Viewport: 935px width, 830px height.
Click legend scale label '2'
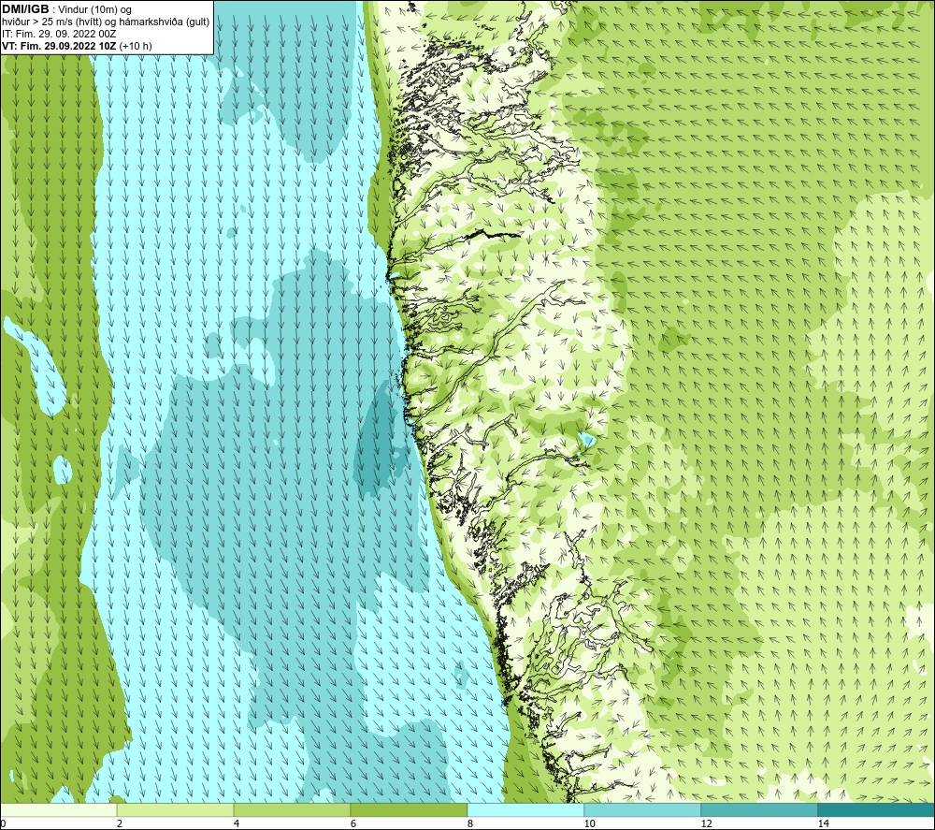(x=120, y=823)
